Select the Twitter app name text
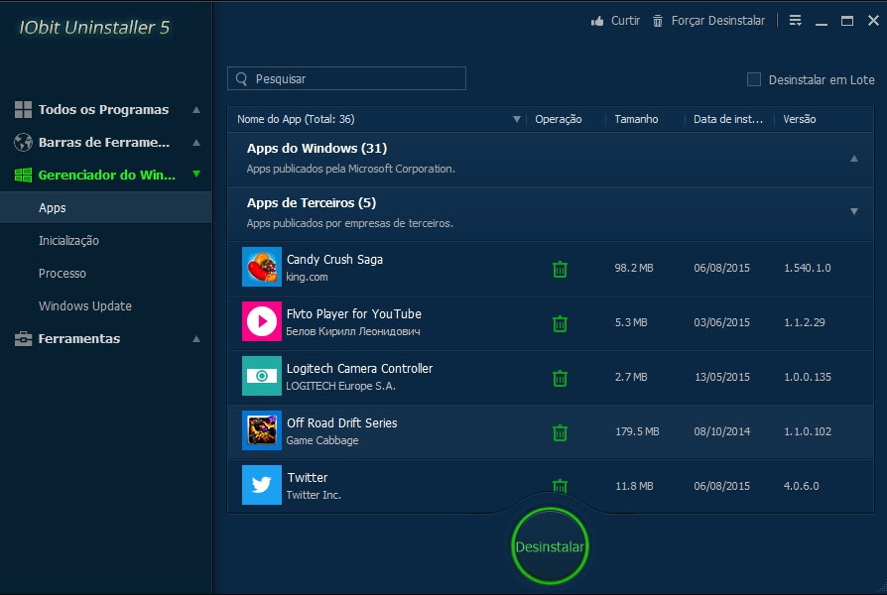887x595 pixels. [x=308, y=477]
